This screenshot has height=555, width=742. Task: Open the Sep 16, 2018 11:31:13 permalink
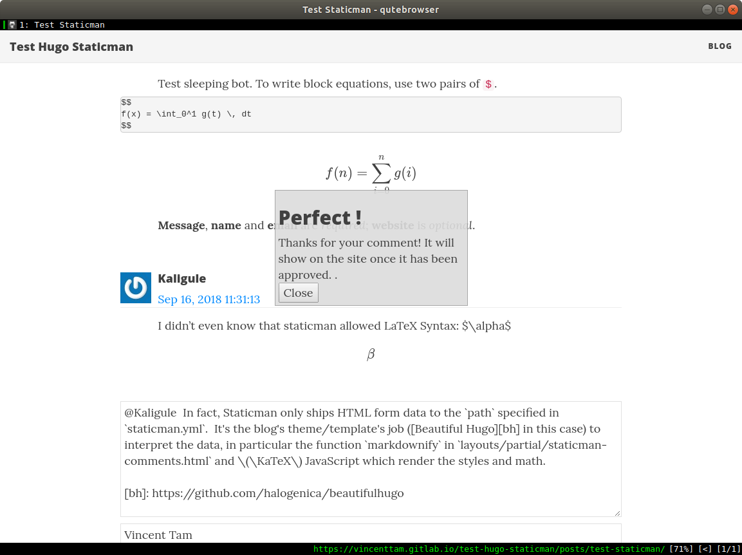pos(209,299)
